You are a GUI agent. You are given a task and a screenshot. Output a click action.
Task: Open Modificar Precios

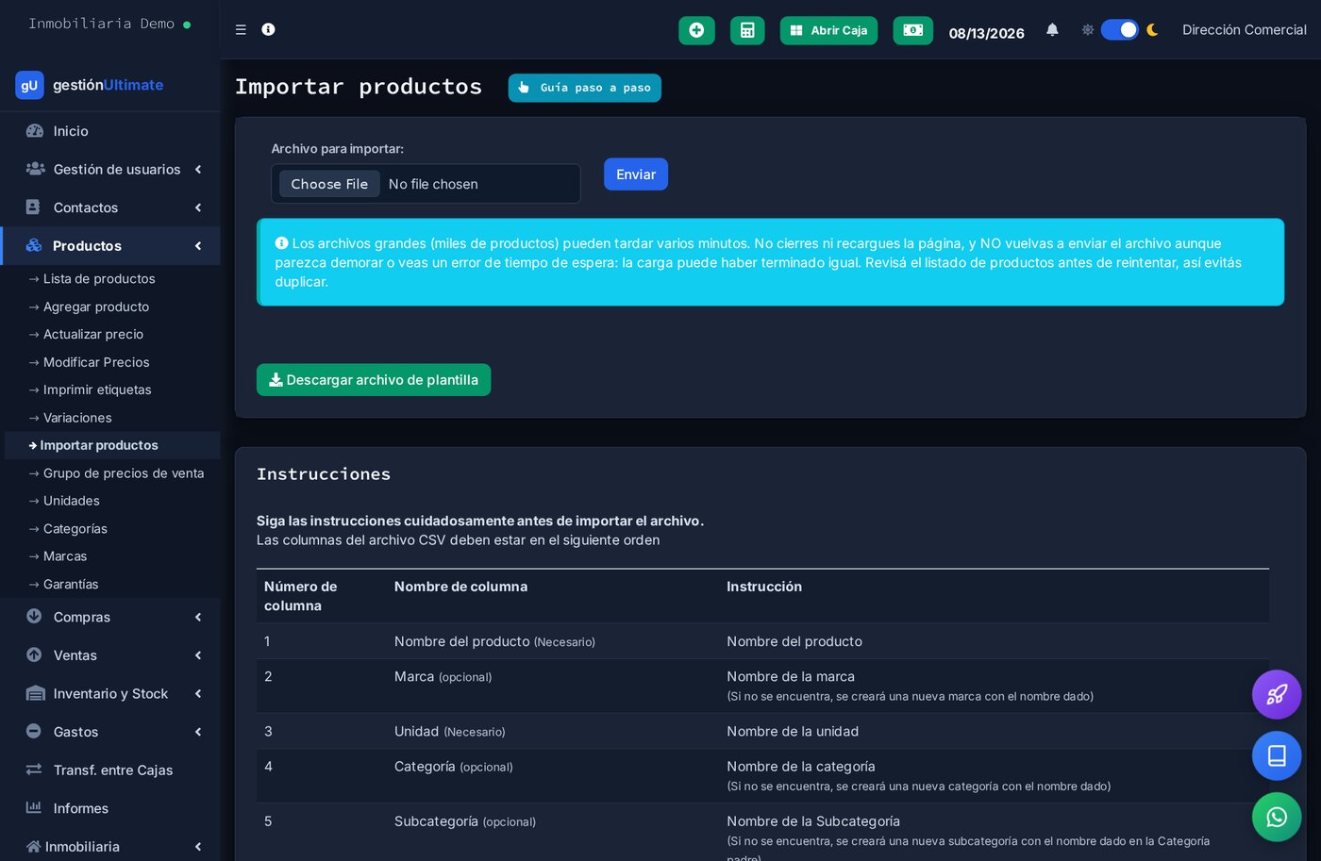[96, 362]
